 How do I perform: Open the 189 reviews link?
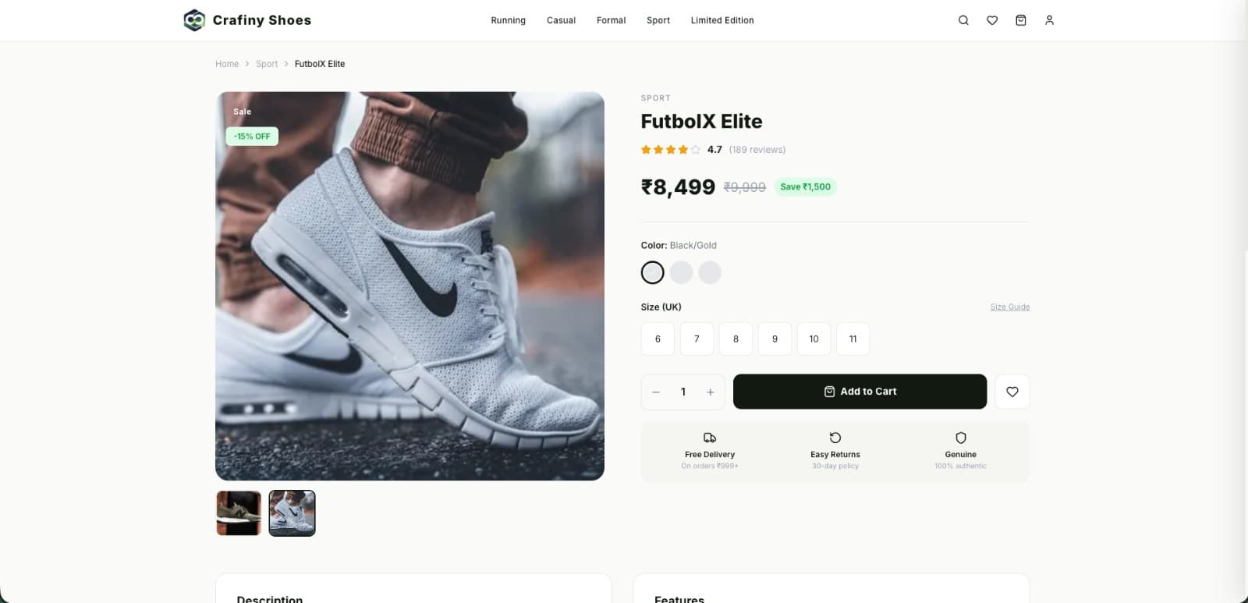point(757,149)
